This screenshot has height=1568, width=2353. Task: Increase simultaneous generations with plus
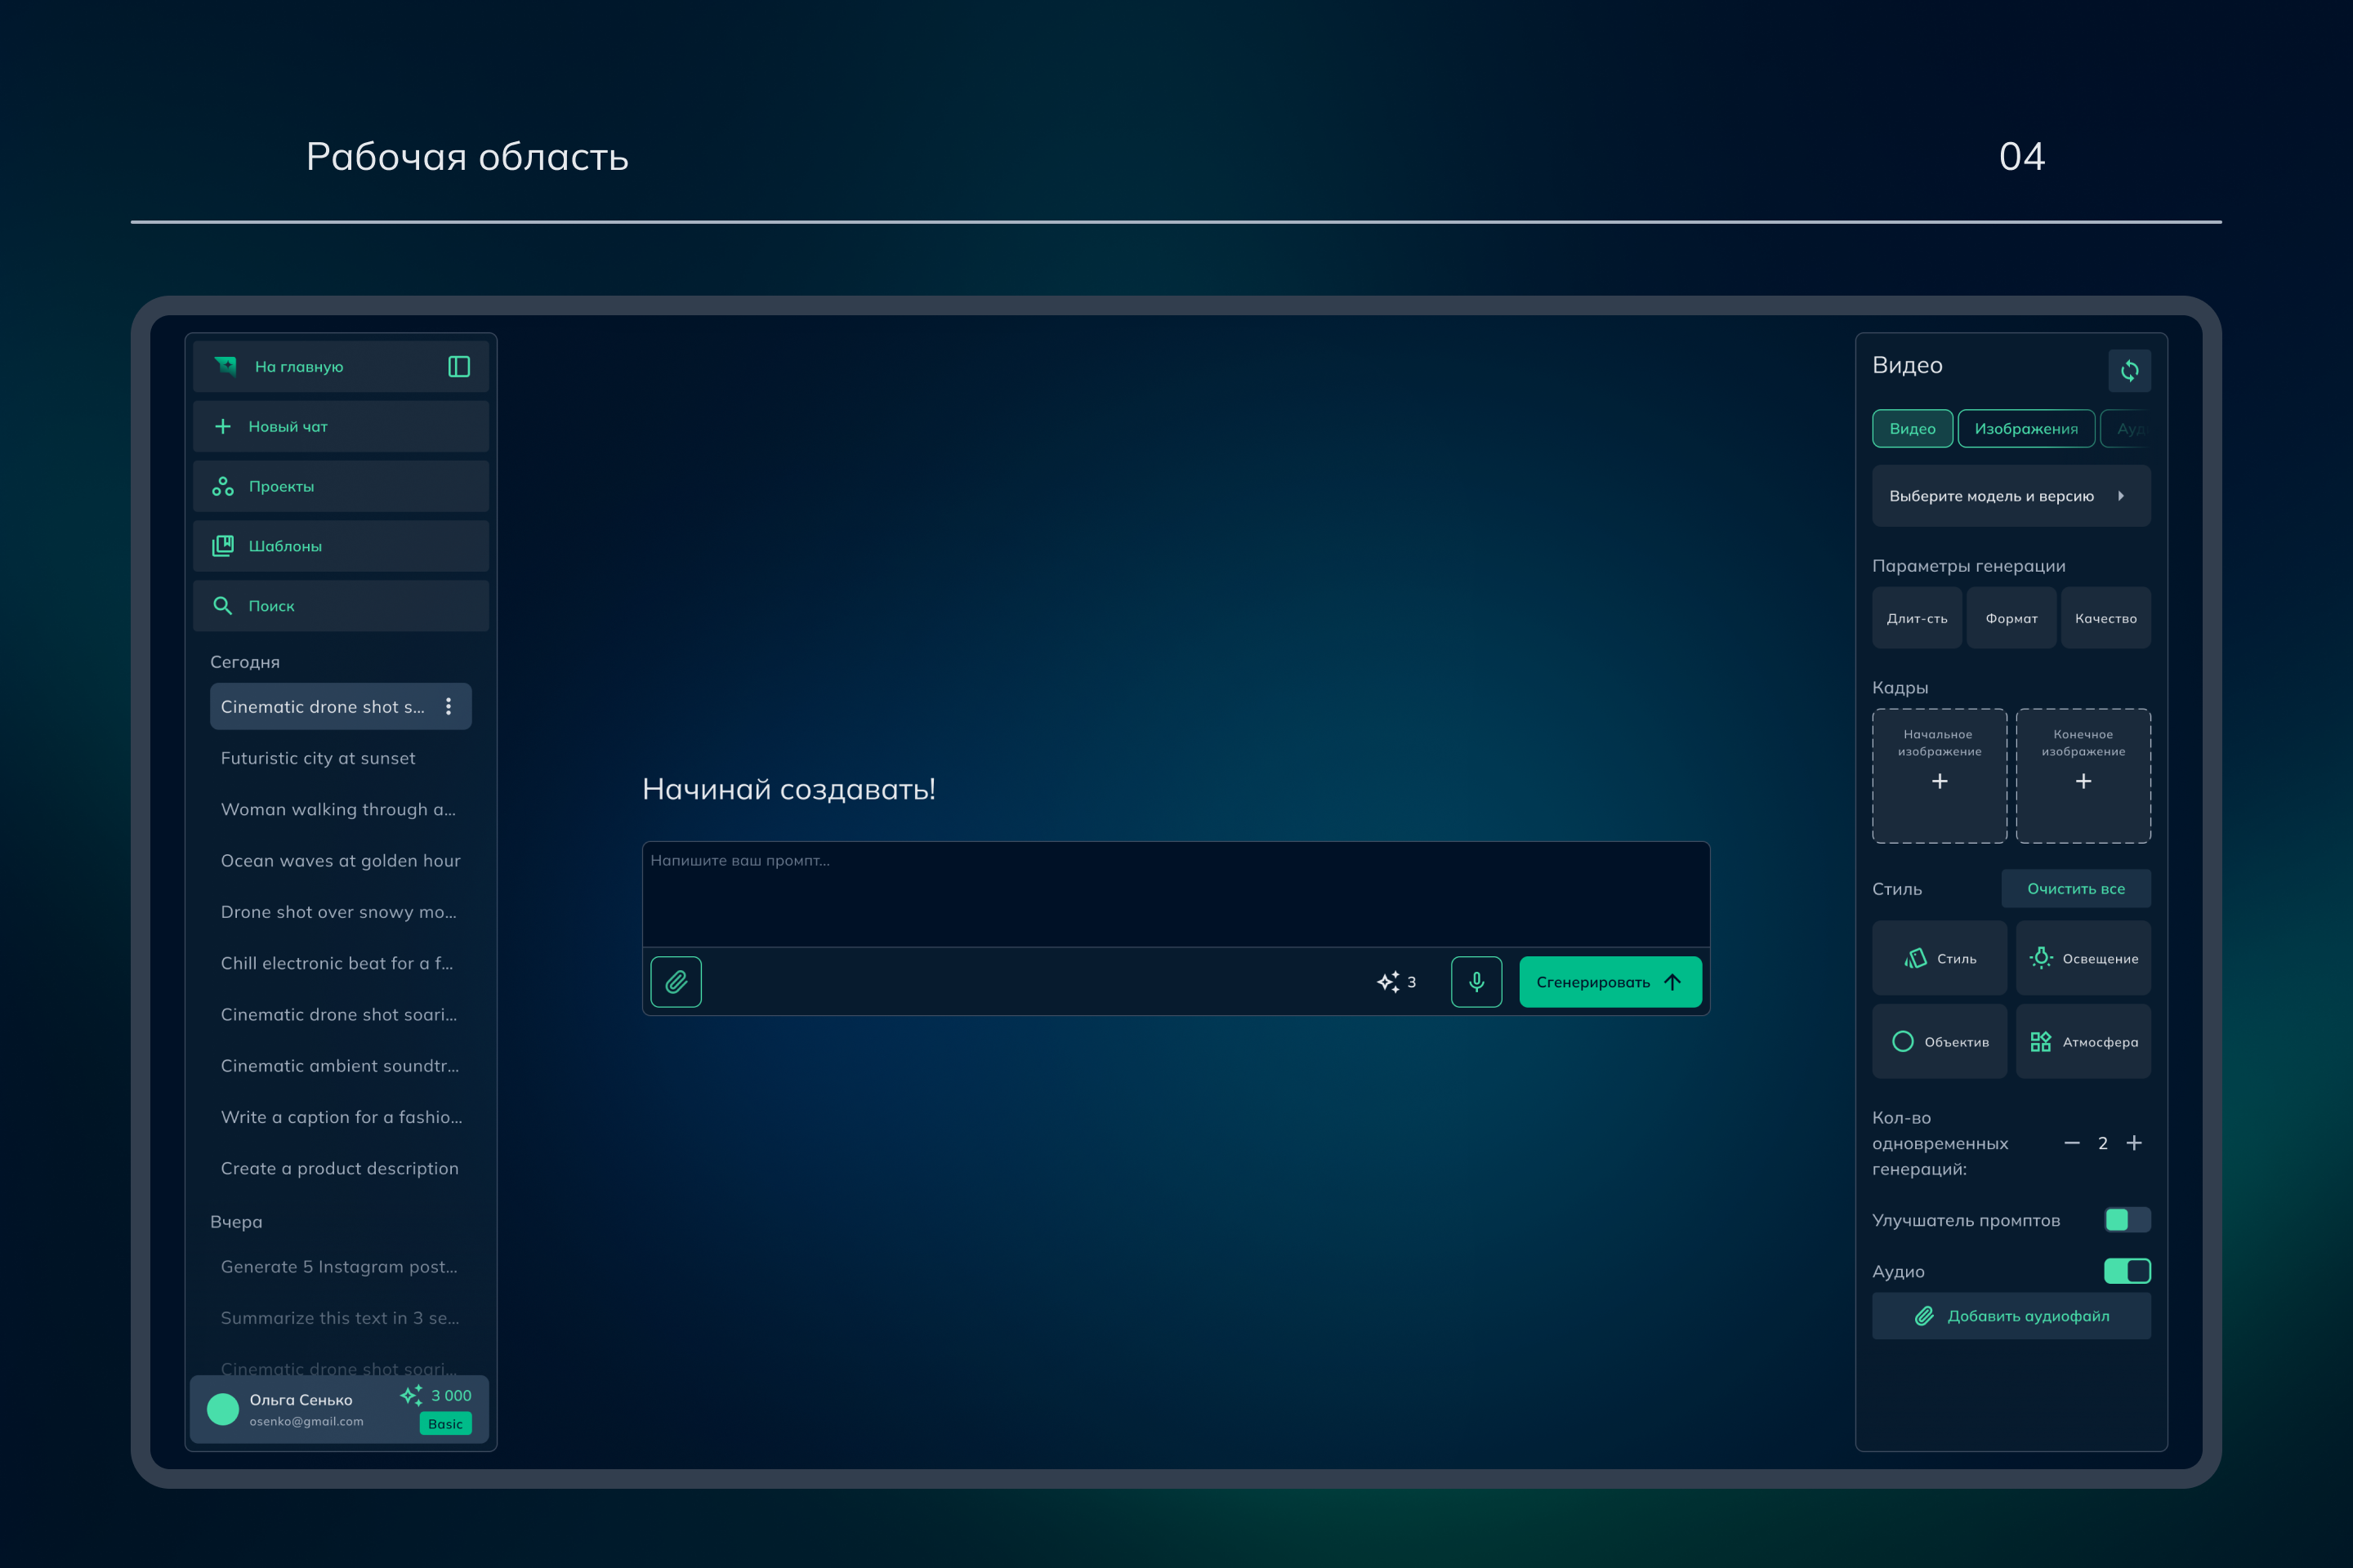point(2134,1143)
